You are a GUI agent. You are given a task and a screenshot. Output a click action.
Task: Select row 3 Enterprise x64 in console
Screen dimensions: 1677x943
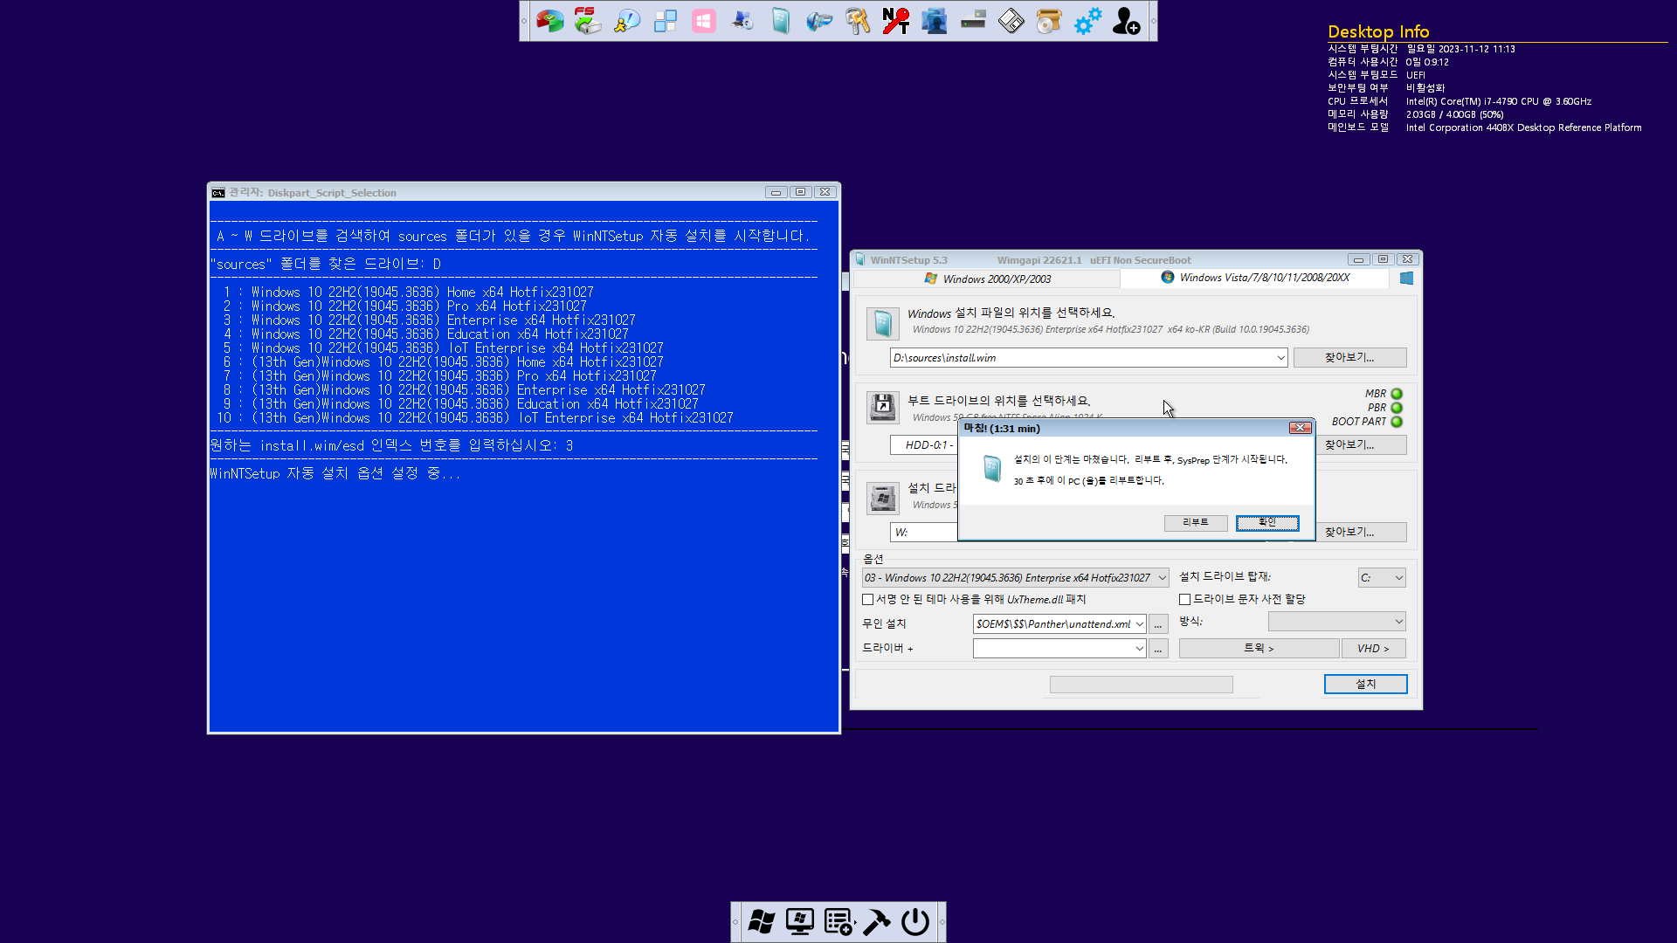tap(429, 320)
